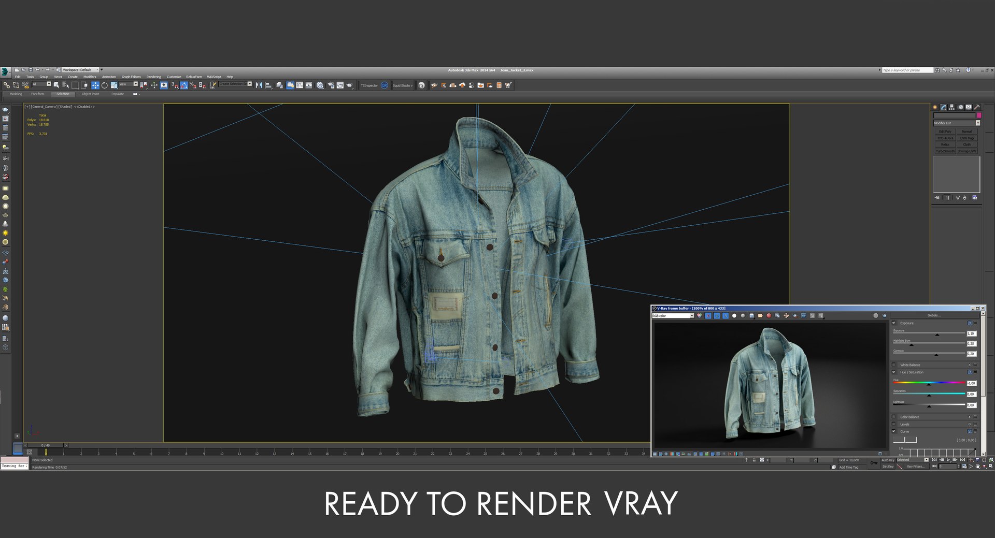This screenshot has width=995, height=538.
Task: Toggle blue channel in V-Ray frame buffer
Action: tap(726, 316)
